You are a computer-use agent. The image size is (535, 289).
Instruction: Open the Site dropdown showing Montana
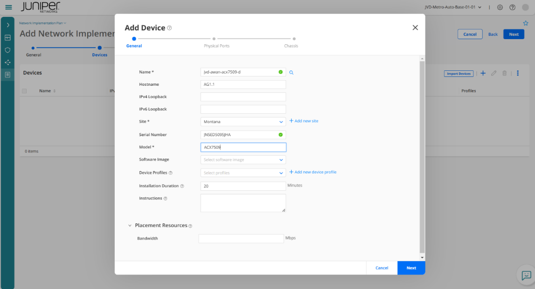243,122
